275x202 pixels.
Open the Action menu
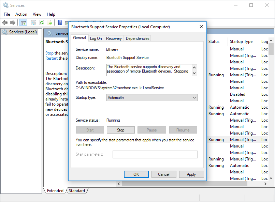pyautogui.click(x=21, y=14)
